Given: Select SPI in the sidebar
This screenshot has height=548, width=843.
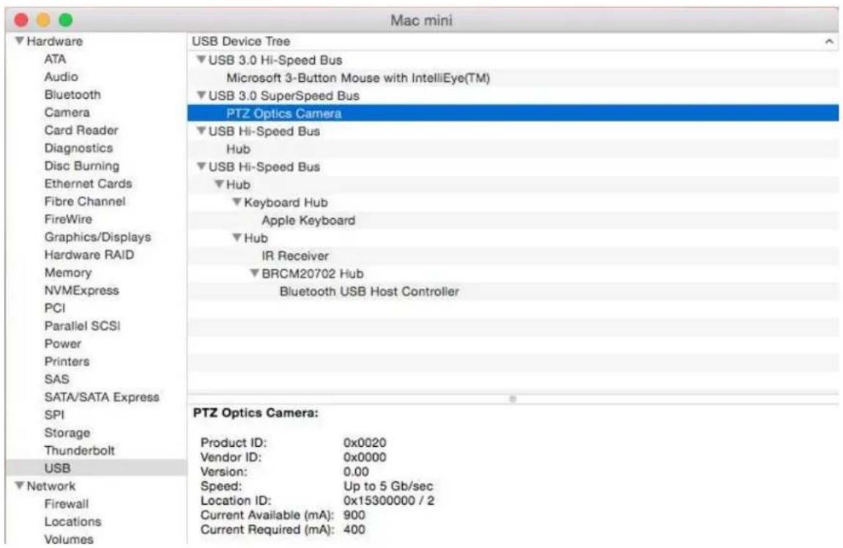Looking at the screenshot, I should point(54,415).
